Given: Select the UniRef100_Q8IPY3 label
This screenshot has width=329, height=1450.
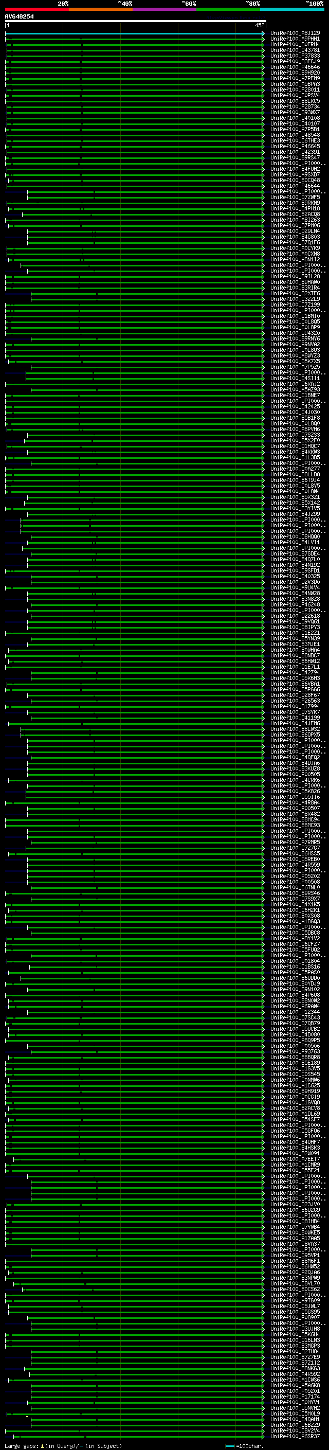Looking at the screenshot, I should coord(295,627).
